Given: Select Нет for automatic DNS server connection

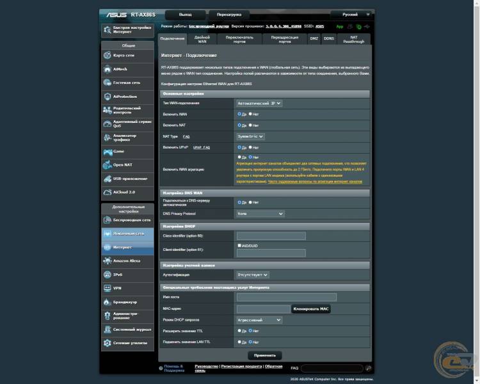Looking at the screenshot, I should point(250,202).
